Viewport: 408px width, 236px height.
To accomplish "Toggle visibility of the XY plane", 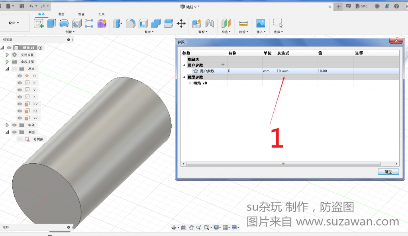I will (x=20, y=104).
